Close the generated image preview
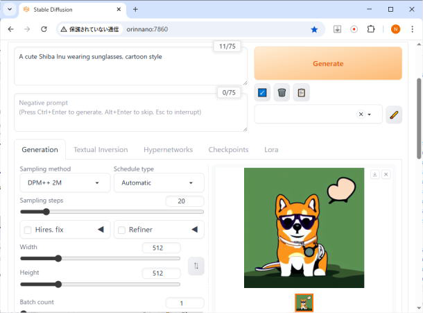The image size is (423, 313). pos(386,174)
